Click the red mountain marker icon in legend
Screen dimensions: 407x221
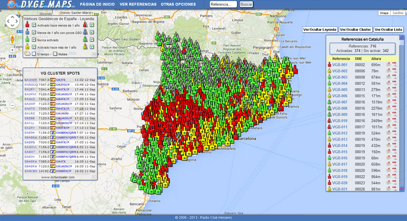click(85, 25)
